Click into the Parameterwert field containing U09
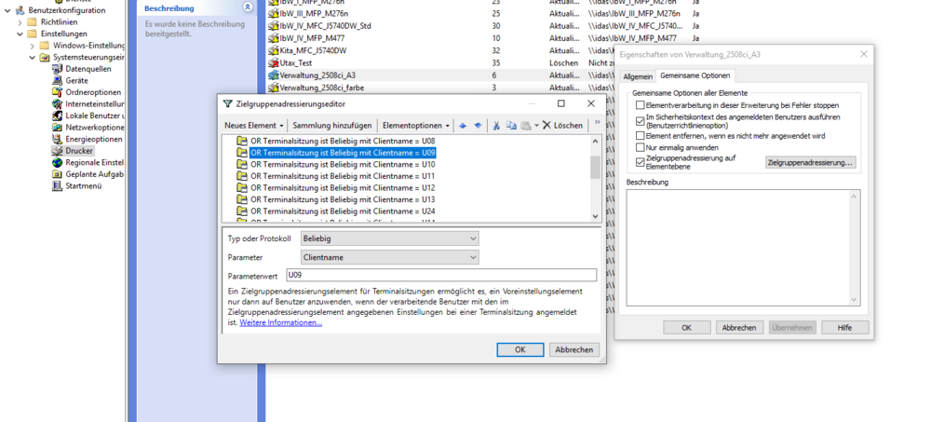This screenshot has width=931, height=422. coord(439,276)
